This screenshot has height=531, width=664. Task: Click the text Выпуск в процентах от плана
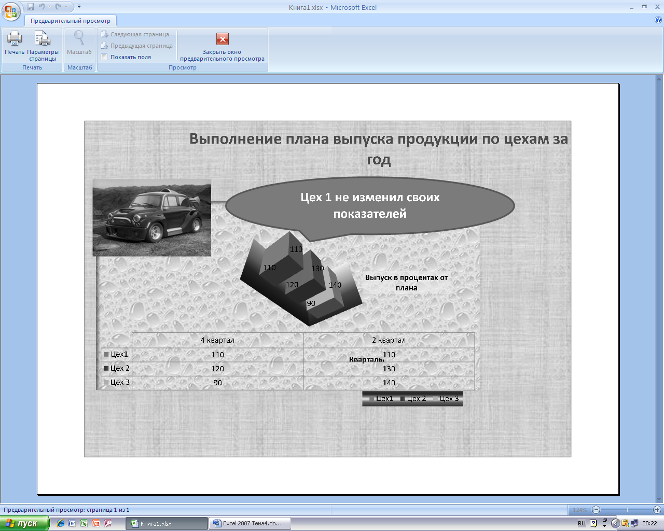tap(406, 283)
